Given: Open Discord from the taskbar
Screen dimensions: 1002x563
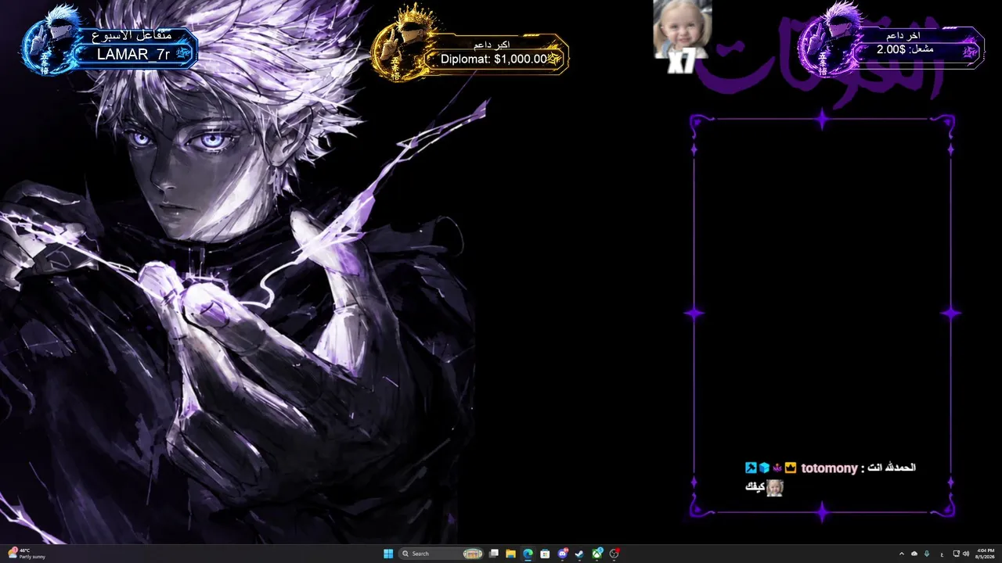Looking at the screenshot, I should pos(562,554).
